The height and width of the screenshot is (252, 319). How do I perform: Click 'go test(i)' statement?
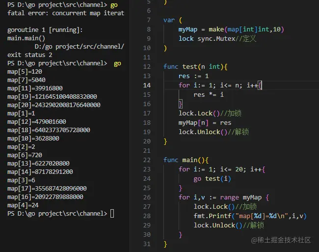click(212, 179)
